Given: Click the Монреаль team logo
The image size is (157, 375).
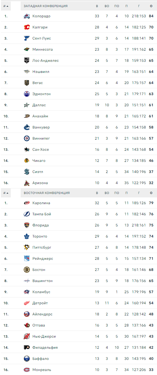Looking at the screenshot, I should pos(27,370).
